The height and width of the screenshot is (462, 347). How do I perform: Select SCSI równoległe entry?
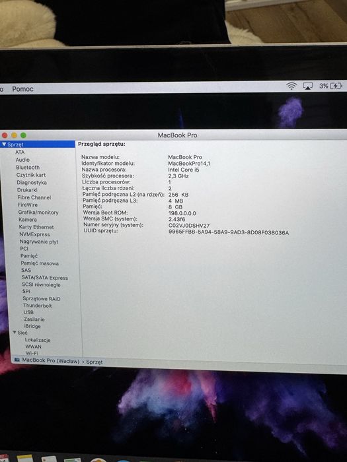41,284
